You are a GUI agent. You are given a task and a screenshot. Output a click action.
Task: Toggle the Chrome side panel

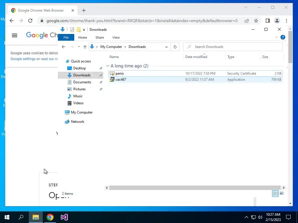click(268, 21)
